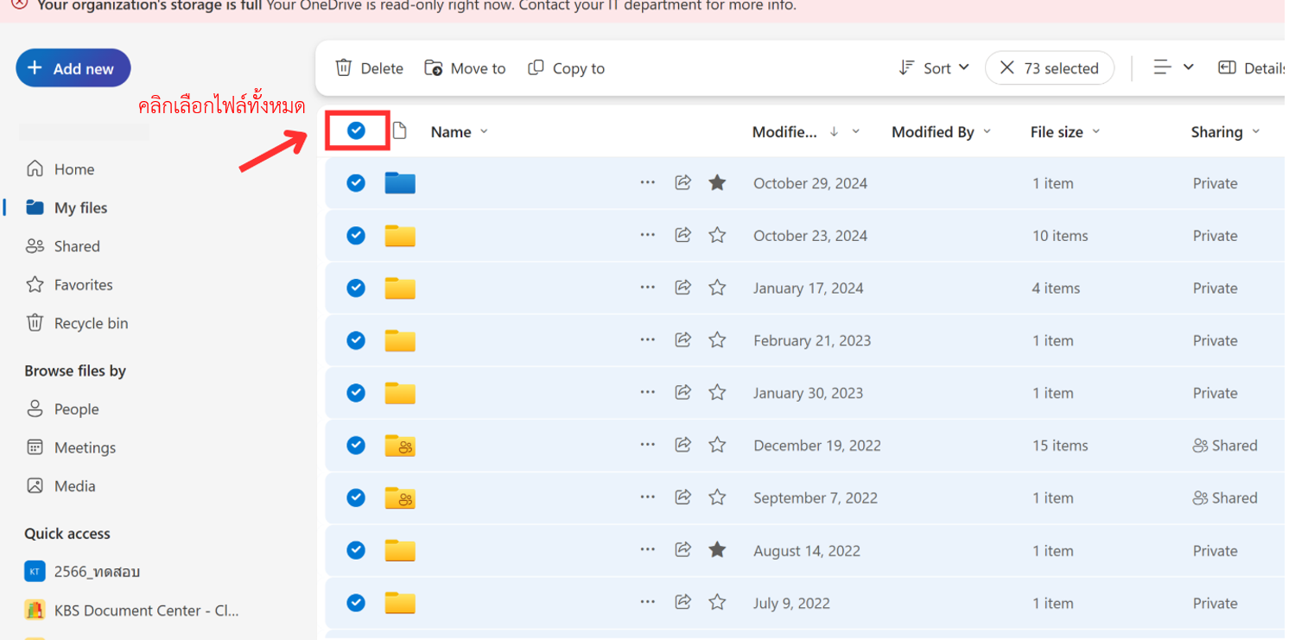This screenshot has width=1289, height=640.
Task: Click the Add new button
Action: coord(73,68)
